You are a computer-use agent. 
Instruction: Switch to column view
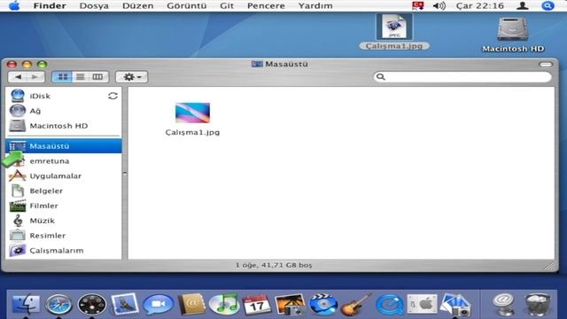click(x=97, y=77)
